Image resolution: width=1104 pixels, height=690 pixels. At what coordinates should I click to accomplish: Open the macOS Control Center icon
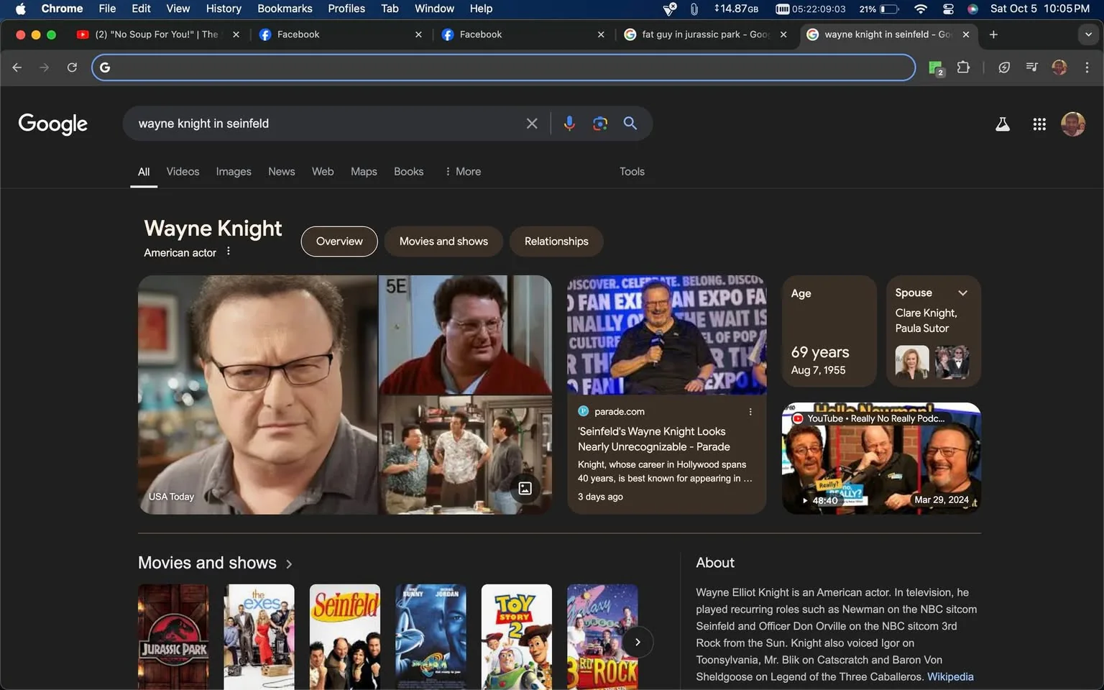948,9
